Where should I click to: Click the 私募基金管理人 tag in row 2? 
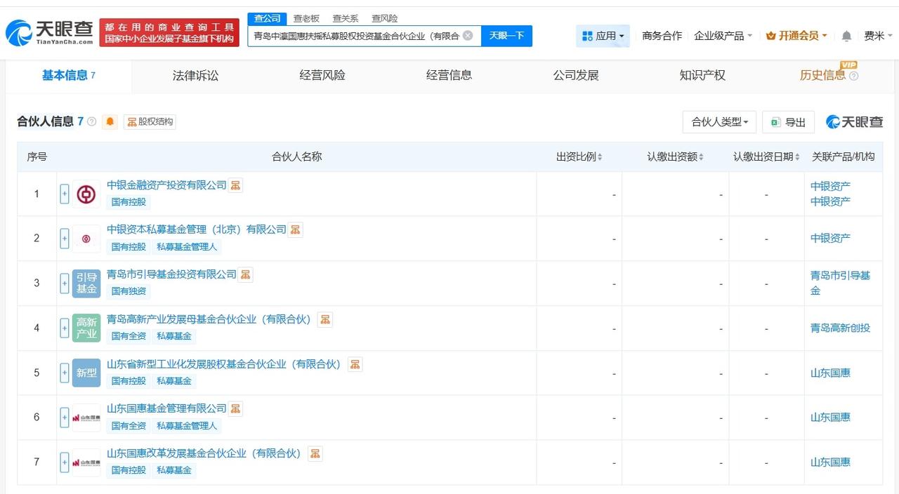[x=187, y=247]
